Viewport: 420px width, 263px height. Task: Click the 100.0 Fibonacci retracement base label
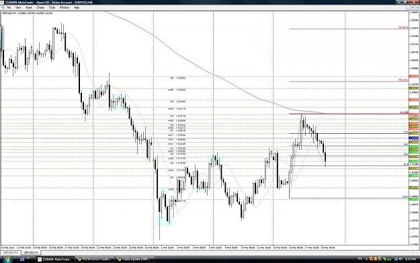pyautogui.click(x=405, y=197)
